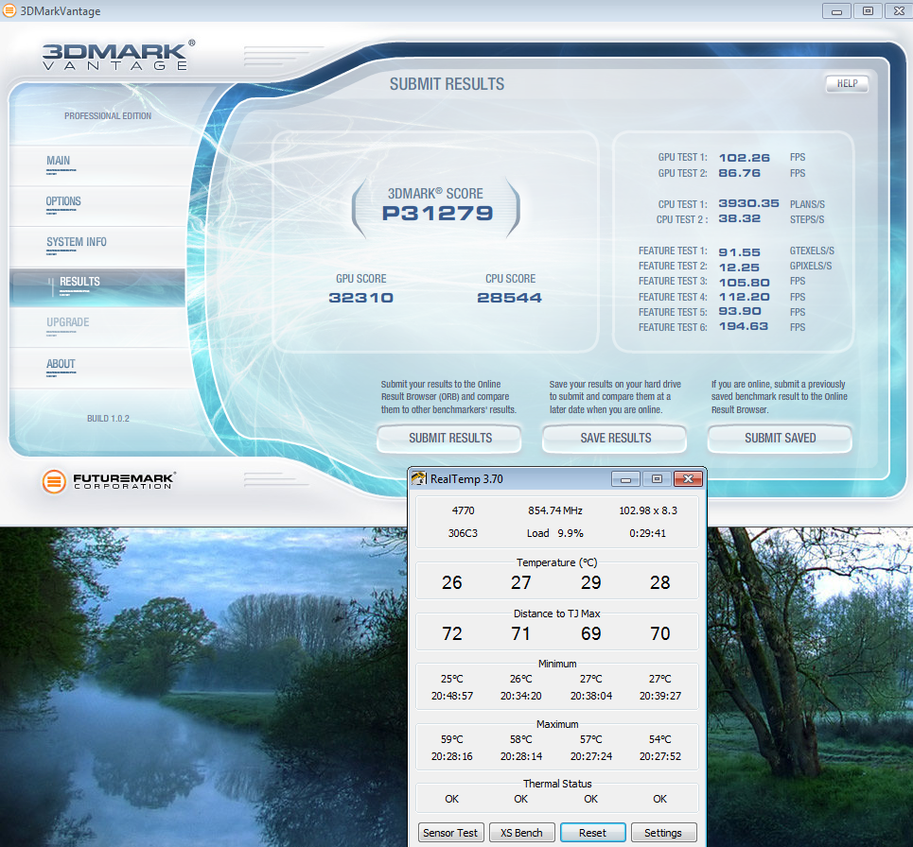Click Feature Test 5 value 93.90
The image size is (913, 847).
pyautogui.click(x=740, y=311)
